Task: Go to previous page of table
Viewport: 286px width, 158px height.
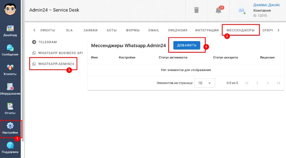Action: (257, 83)
